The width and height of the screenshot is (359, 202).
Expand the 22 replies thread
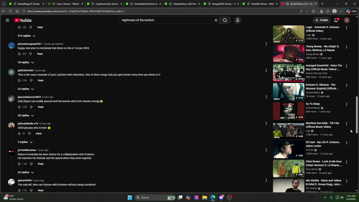click(x=26, y=89)
